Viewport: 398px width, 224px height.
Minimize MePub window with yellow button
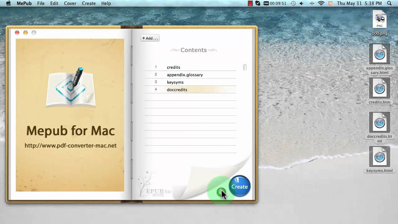click(25, 33)
